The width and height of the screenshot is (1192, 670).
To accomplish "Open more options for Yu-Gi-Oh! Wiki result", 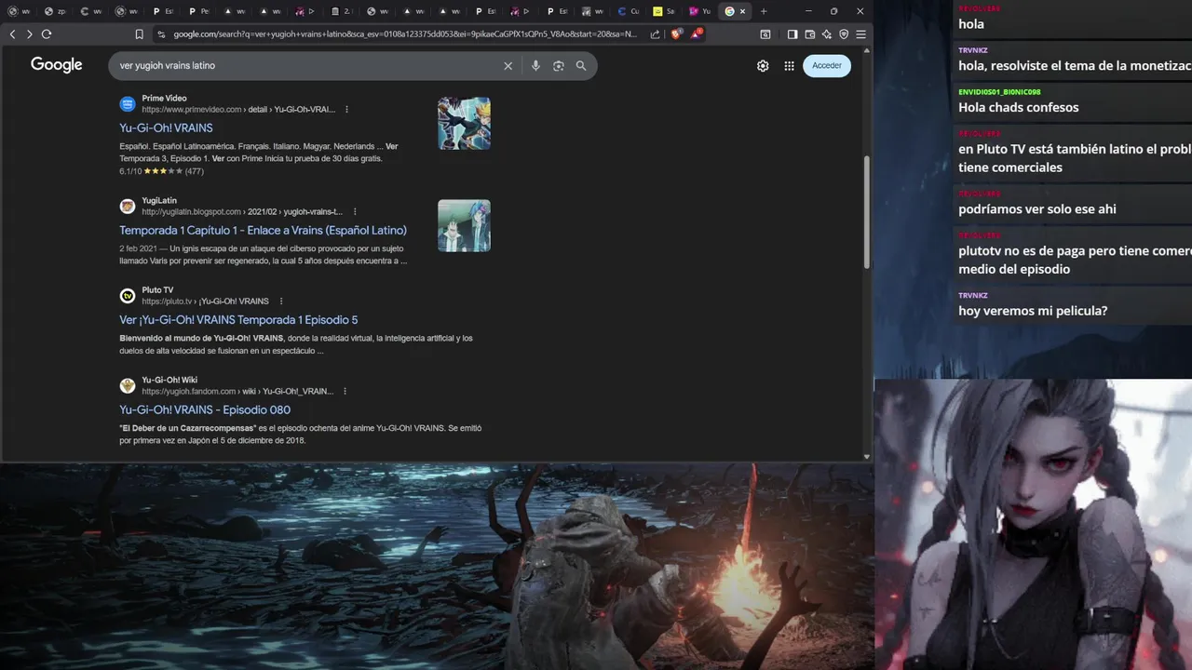I will tap(345, 392).
